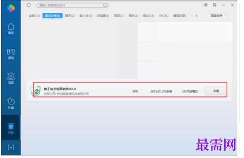Click the recycle-bin icon of 施工安全验算软件V2.4

tap(36, 91)
